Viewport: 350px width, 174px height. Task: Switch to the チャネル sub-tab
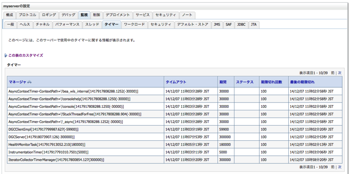(x=42, y=24)
